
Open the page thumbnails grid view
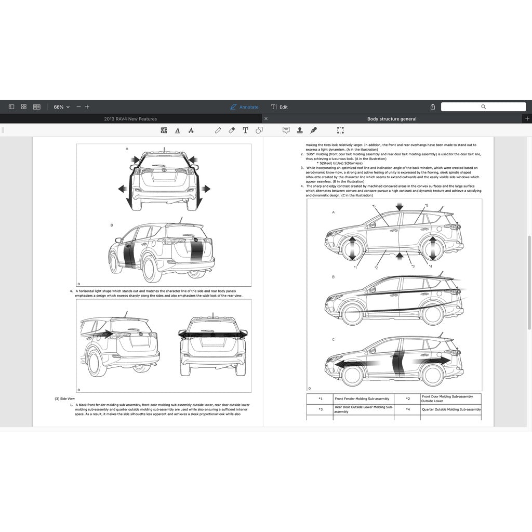24,107
